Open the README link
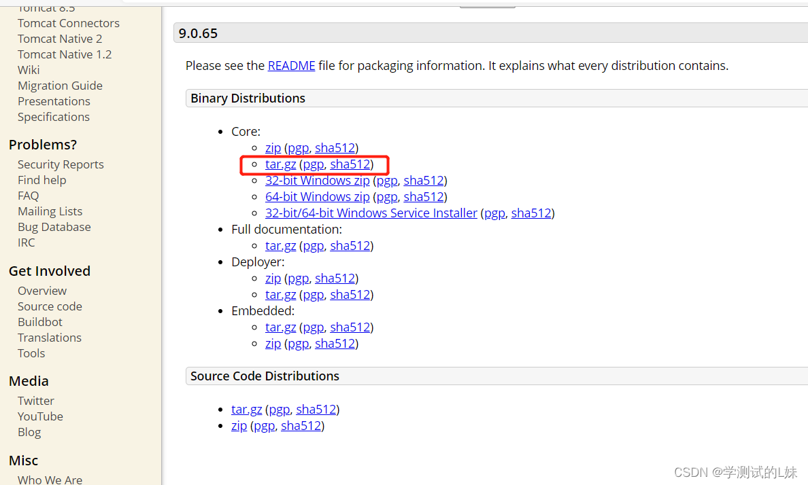The height and width of the screenshot is (485, 808). pos(291,66)
